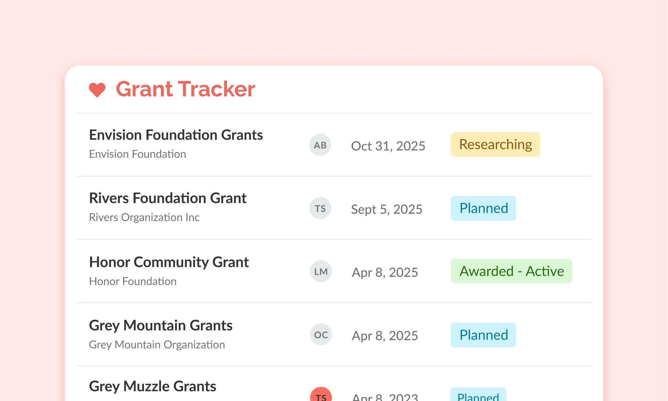Select the Planned badge on Grey Mountain Grants

coord(483,334)
